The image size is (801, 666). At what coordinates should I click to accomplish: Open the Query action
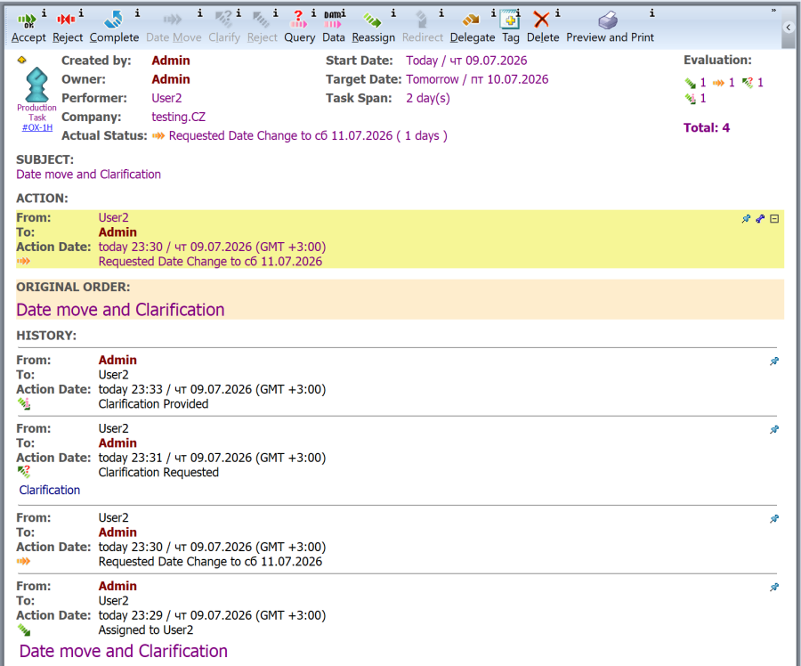tap(299, 28)
